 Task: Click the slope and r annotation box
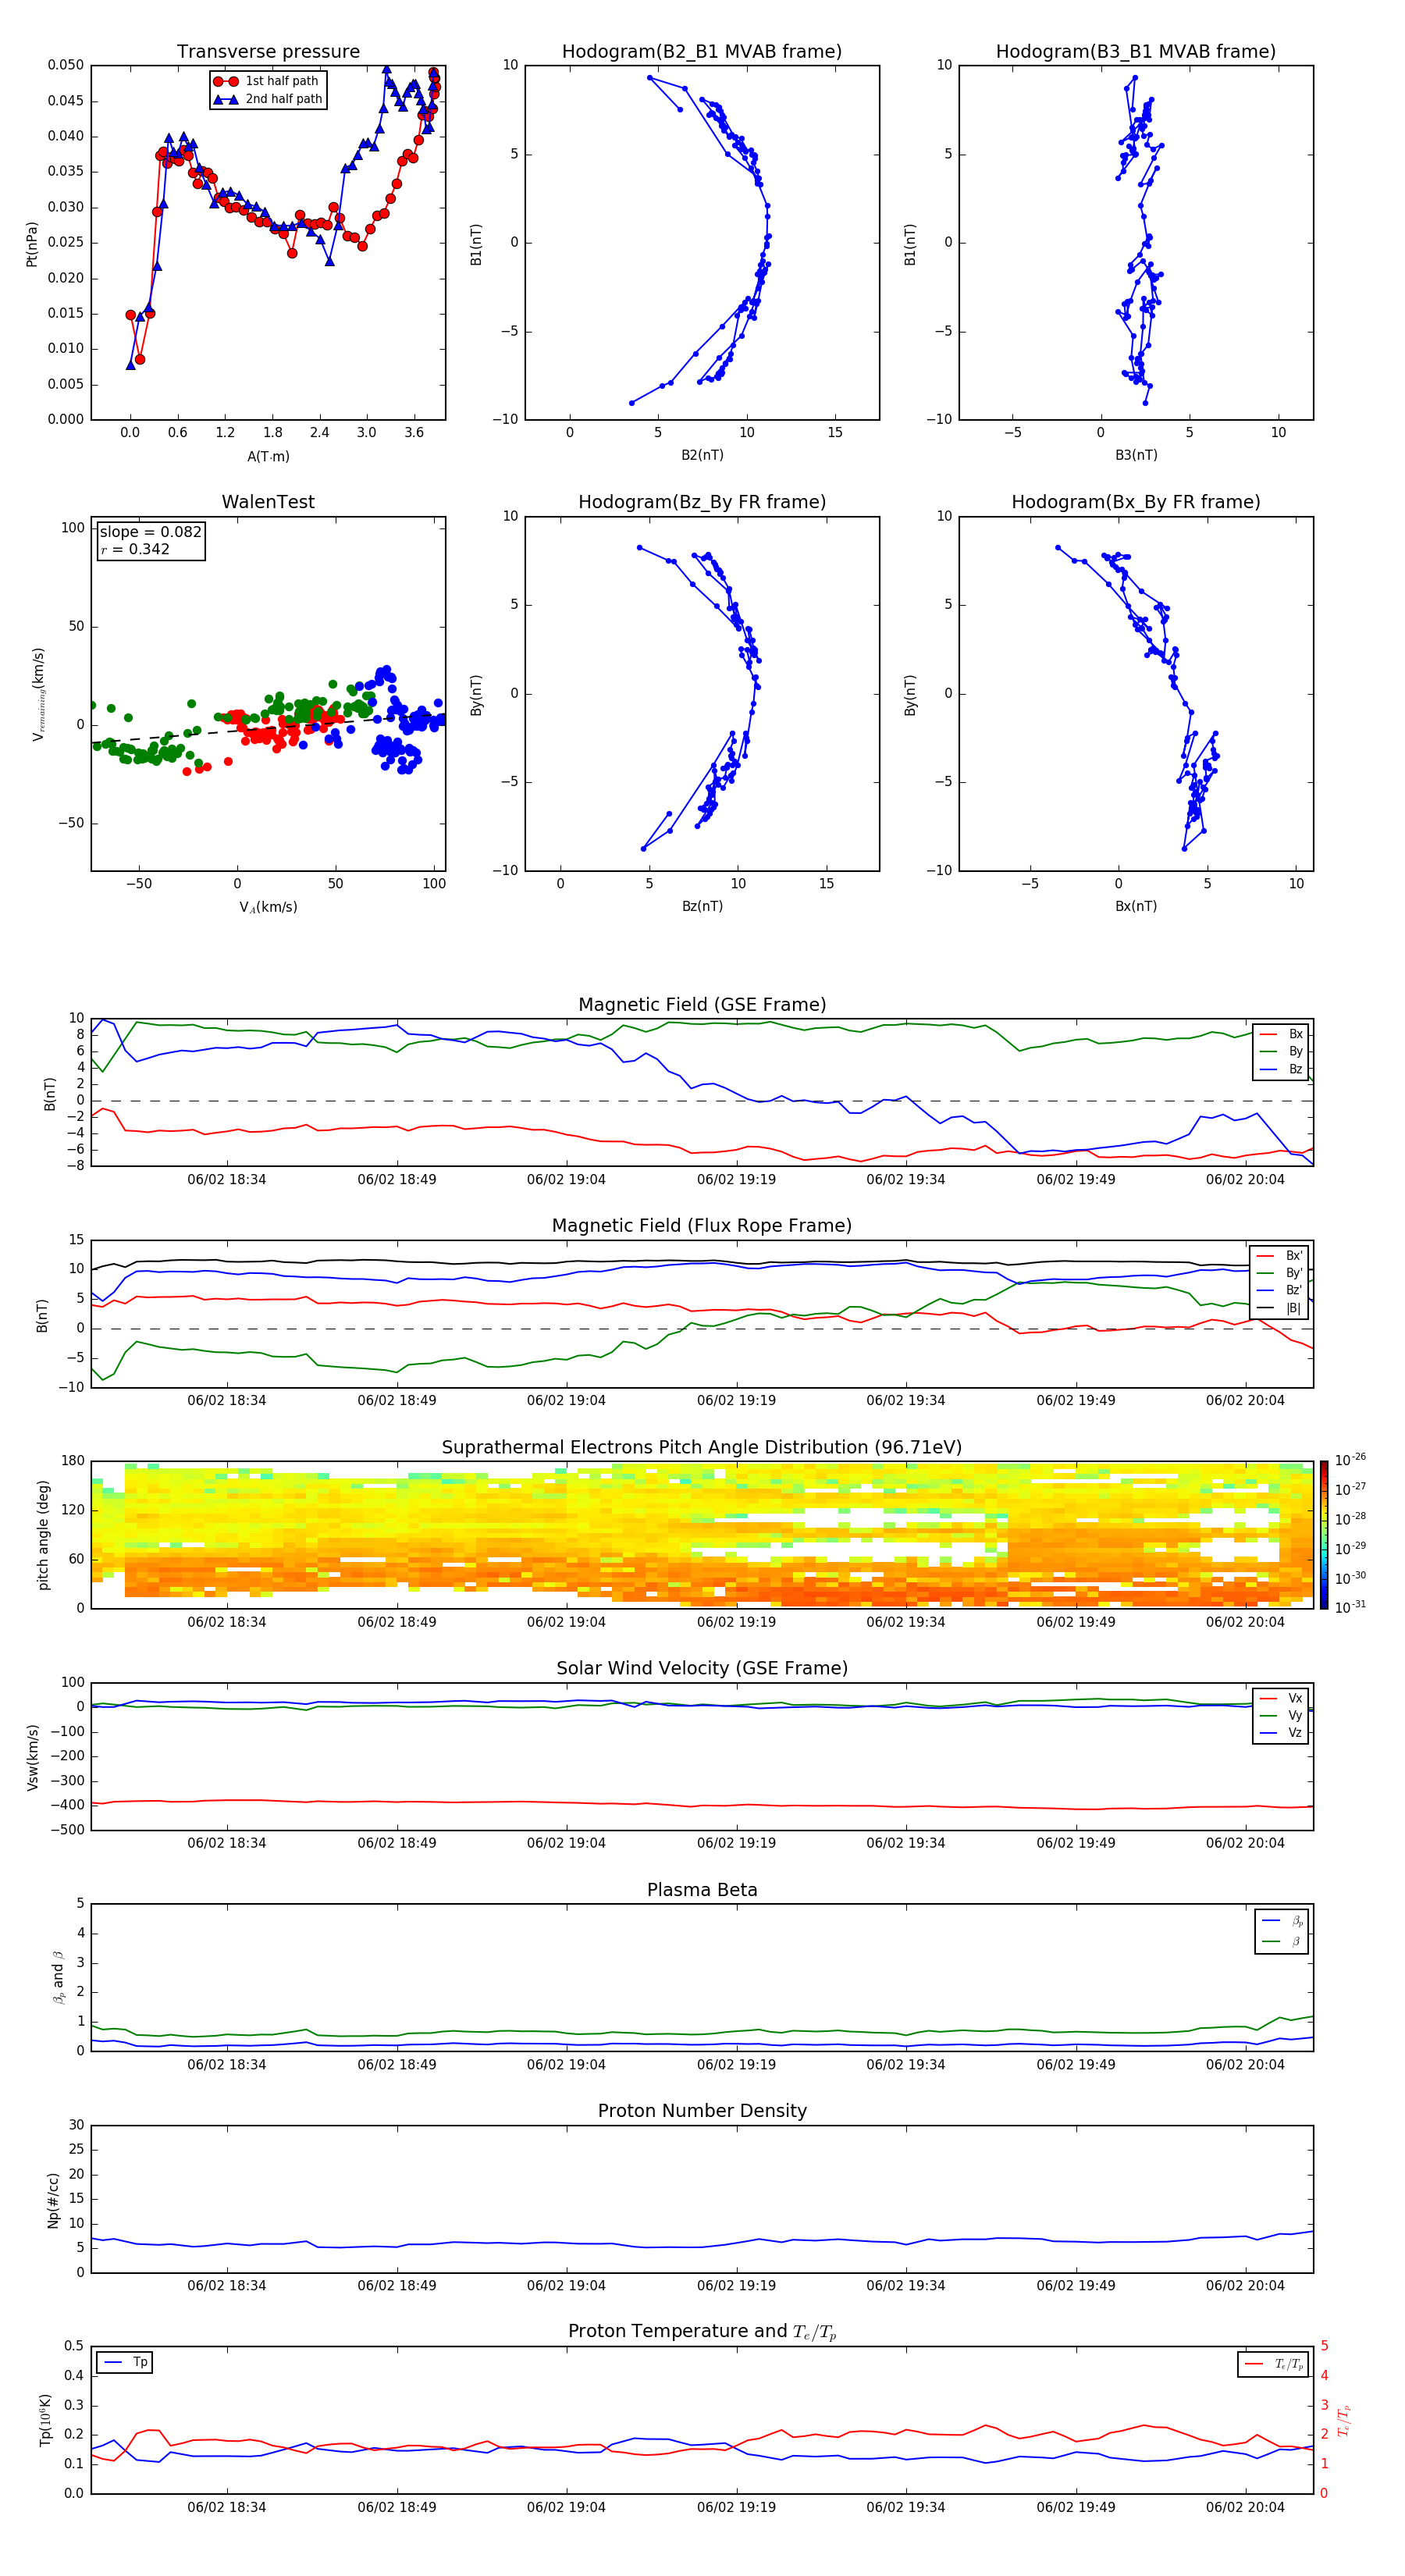click(150, 540)
